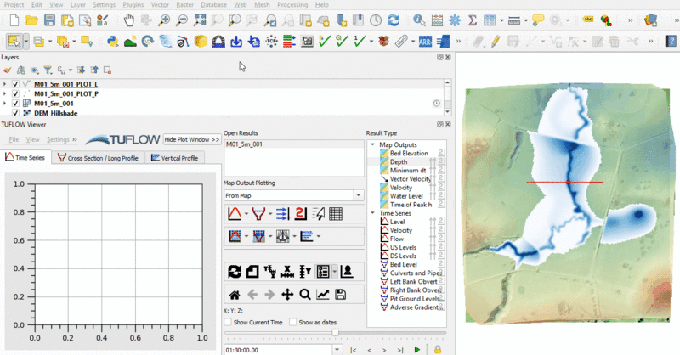Click the home view icon in plot toolbar
Screen dimensions: 680x355
(234, 295)
